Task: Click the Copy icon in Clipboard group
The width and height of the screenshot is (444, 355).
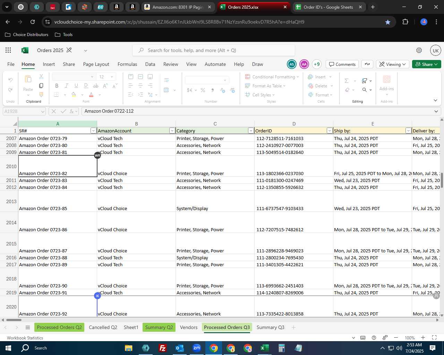Action: [41, 85]
